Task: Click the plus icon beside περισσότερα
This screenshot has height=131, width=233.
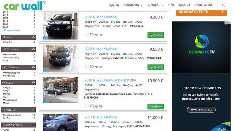Action: click(5, 30)
